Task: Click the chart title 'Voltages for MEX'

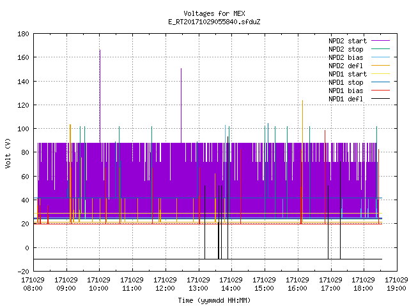Action: pos(214,13)
